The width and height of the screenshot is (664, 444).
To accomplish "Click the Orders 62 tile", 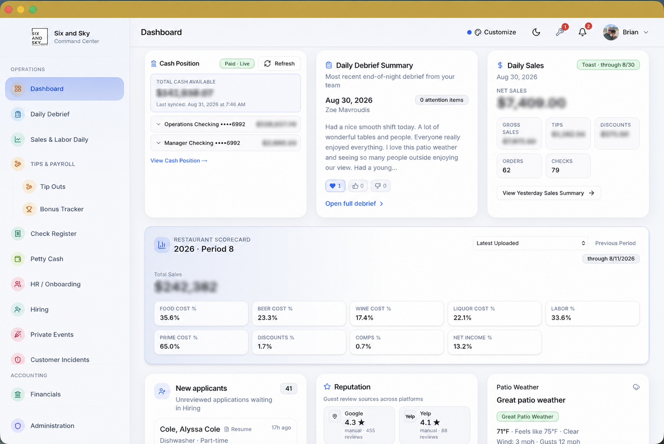I will [x=519, y=166].
